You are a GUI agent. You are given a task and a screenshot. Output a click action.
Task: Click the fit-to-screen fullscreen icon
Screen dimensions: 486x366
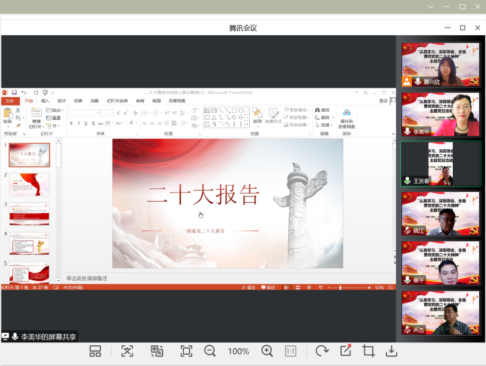[x=186, y=351]
